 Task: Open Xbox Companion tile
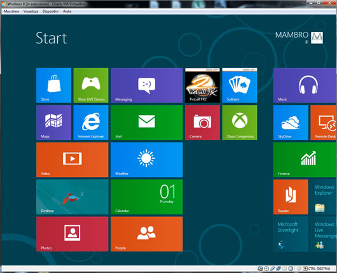point(240,122)
